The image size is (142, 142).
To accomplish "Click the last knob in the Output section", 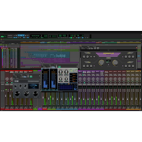I will 133,66.
